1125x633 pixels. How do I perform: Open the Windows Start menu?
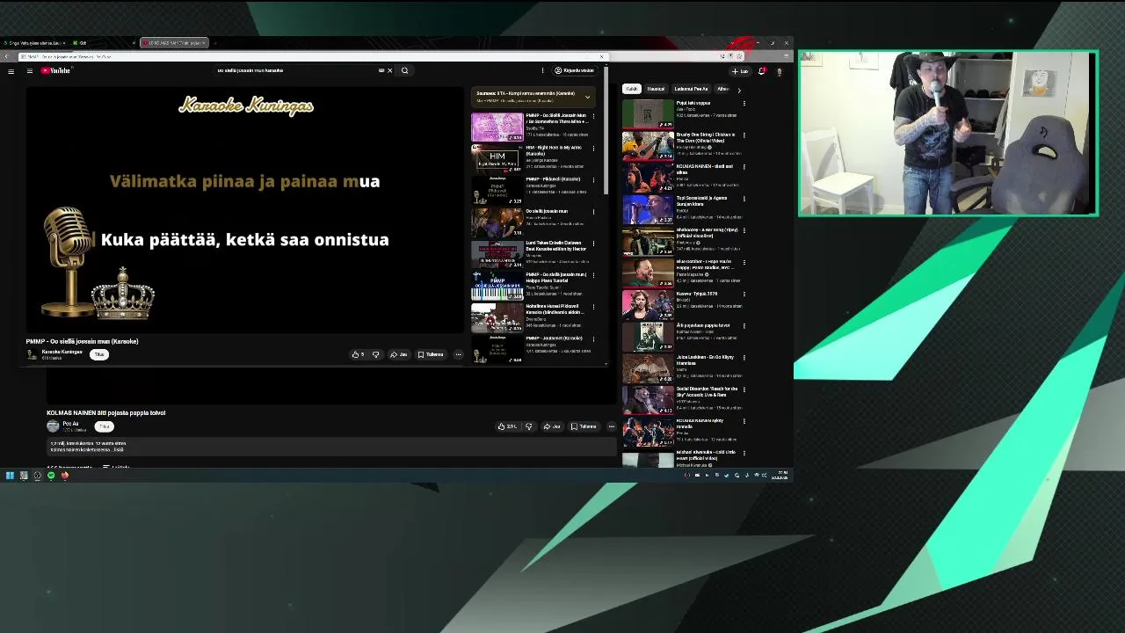pos(10,476)
